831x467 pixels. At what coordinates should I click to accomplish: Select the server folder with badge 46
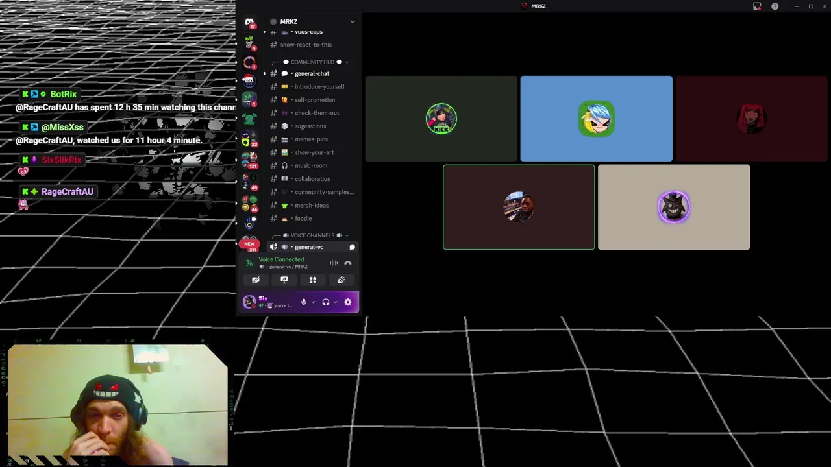[x=249, y=204]
